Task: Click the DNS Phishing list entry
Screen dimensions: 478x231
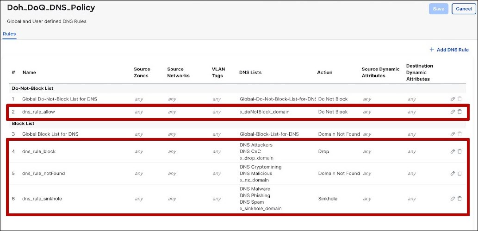Action: 255,195
